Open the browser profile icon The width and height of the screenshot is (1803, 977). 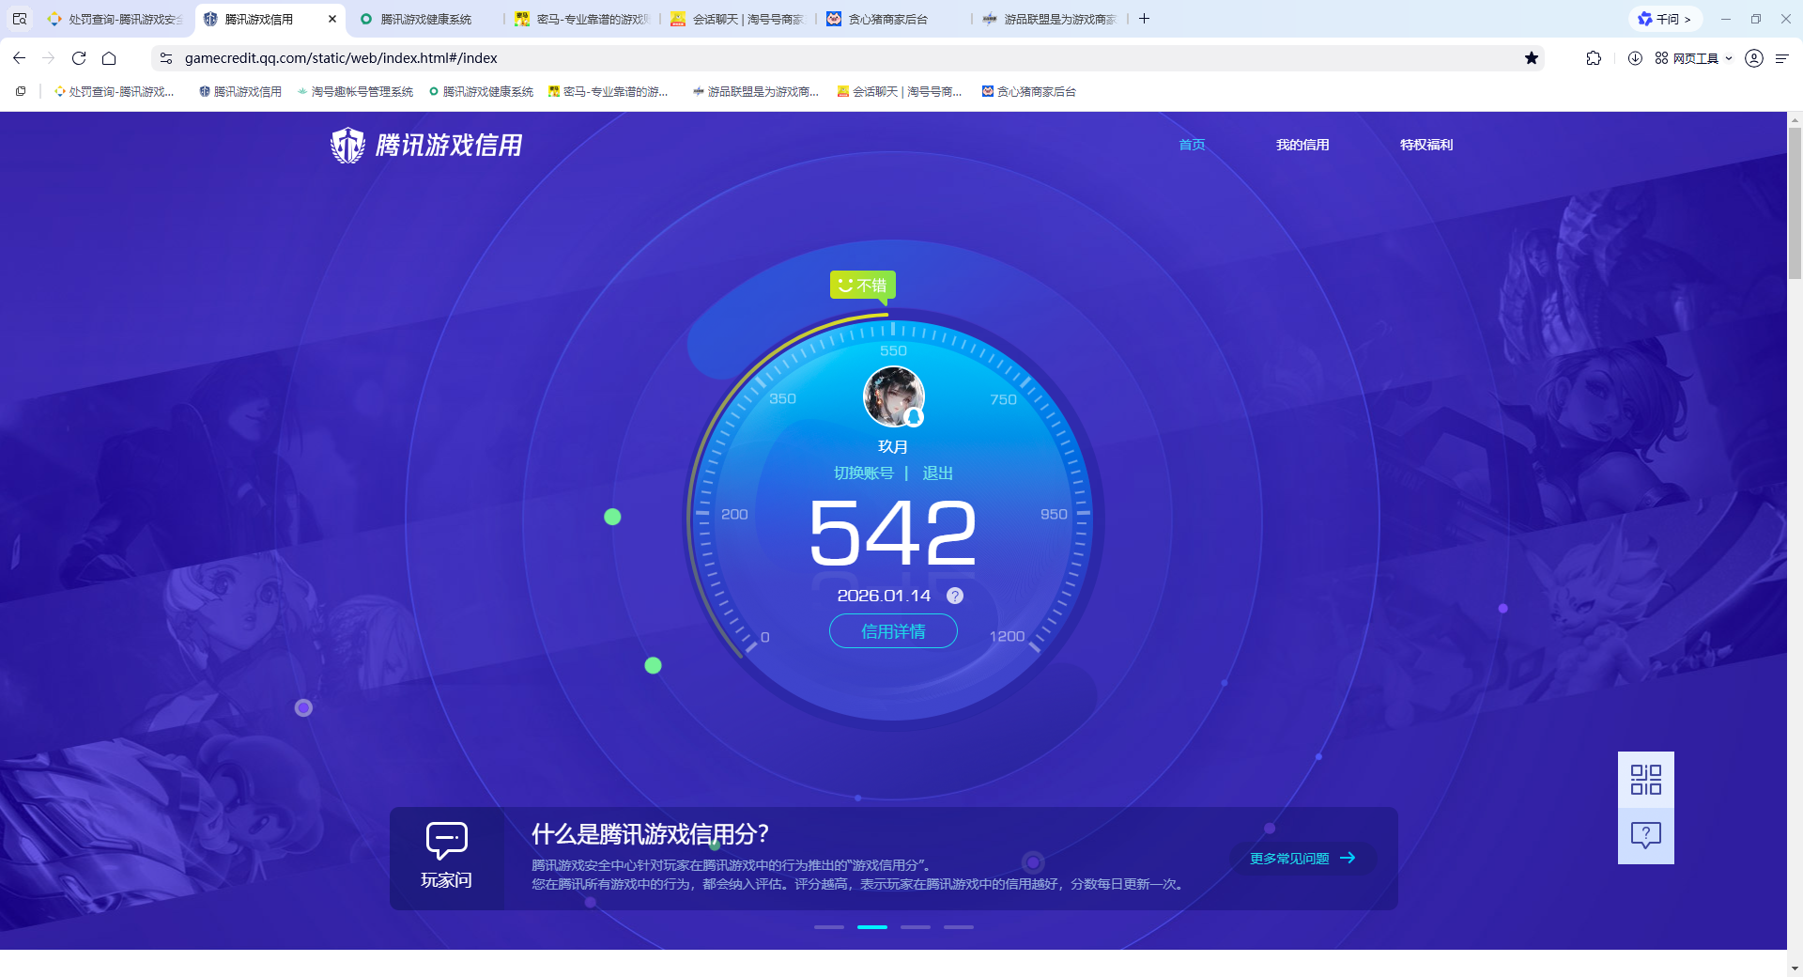click(x=1753, y=57)
